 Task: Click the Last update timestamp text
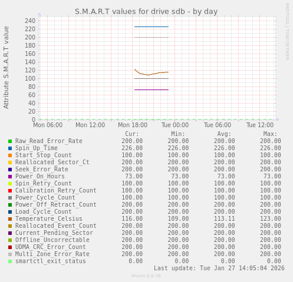pos(219,268)
